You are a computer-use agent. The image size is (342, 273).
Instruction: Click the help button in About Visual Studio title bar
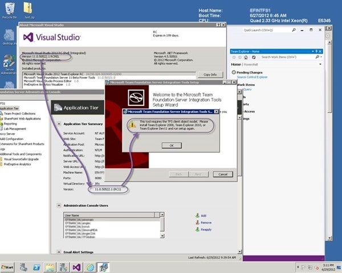click(218, 25)
